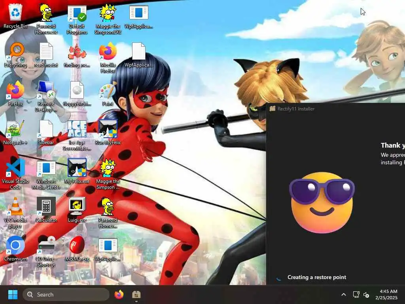The width and height of the screenshot is (405, 304).
Task: Select the Run MyFelix shortcut
Action: point(108,132)
